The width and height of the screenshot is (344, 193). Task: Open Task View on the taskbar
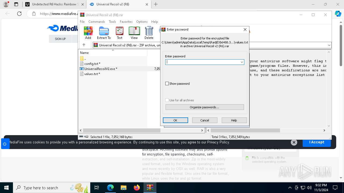(97, 188)
